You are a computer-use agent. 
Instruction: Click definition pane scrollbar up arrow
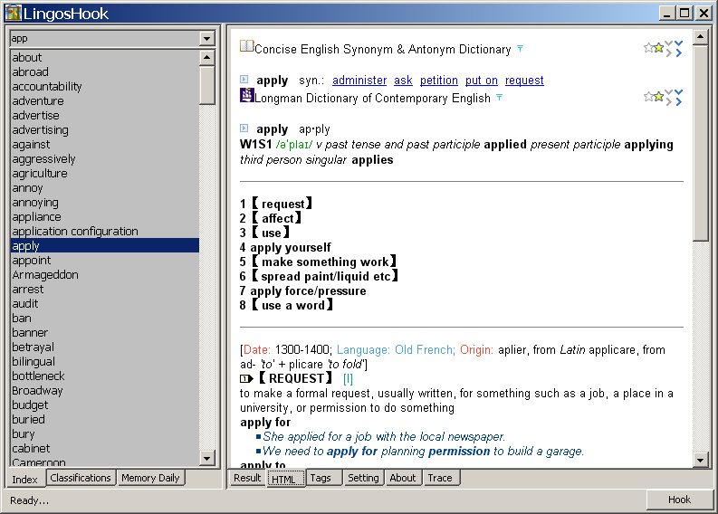pos(701,36)
